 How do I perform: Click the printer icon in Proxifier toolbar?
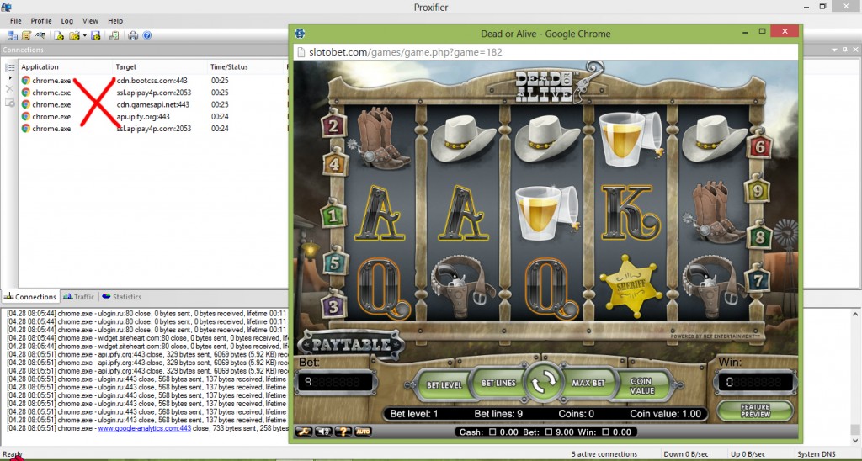(133, 35)
